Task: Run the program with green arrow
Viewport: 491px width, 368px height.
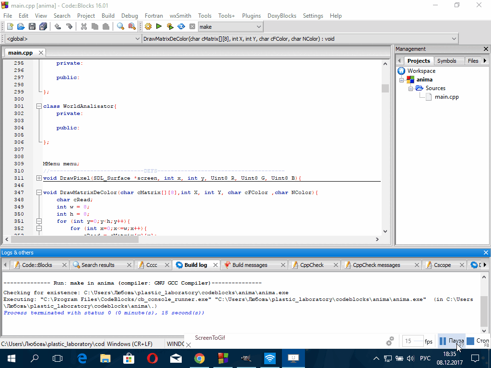Action: [x=159, y=26]
